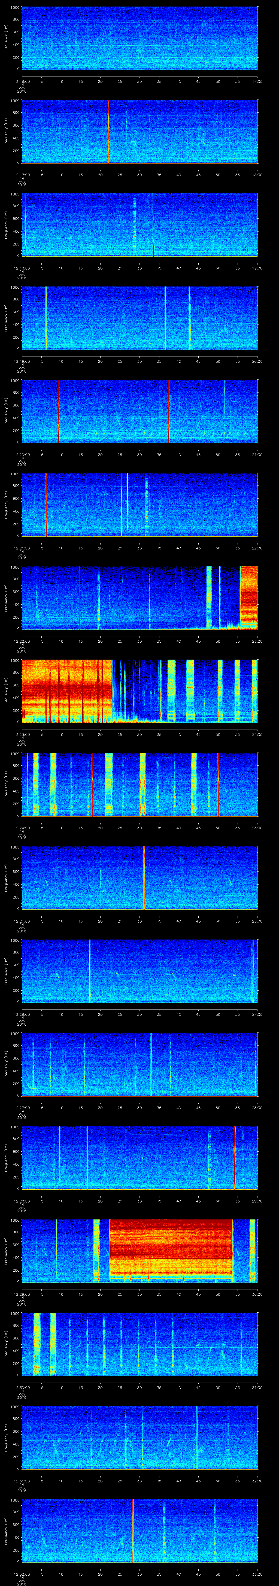Click the 18:00 end time label
Image resolution: width=279 pixels, height=1586 pixels.
[257, 175]
